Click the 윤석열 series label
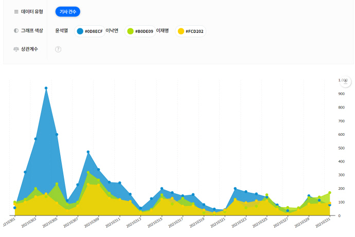The height and width of the screenshot is (237, 355). [61, 31]
